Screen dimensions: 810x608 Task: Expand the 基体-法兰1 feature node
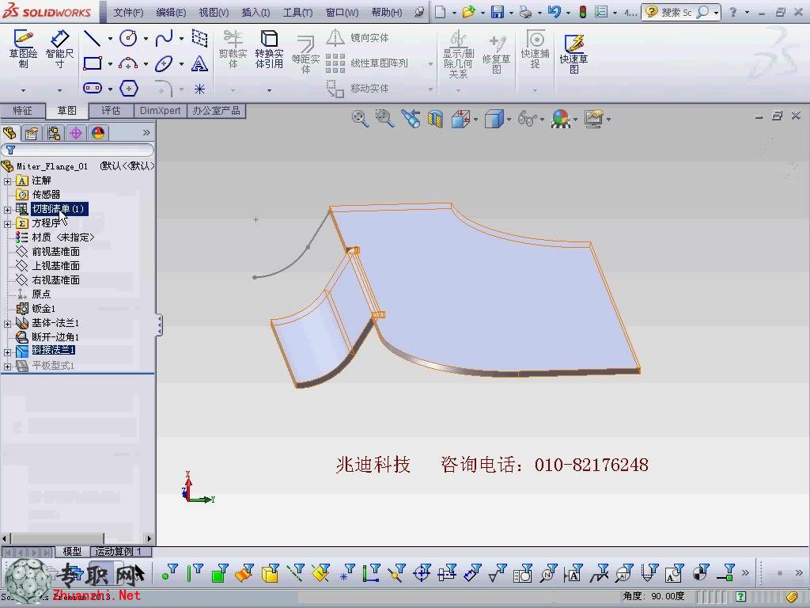7,324
